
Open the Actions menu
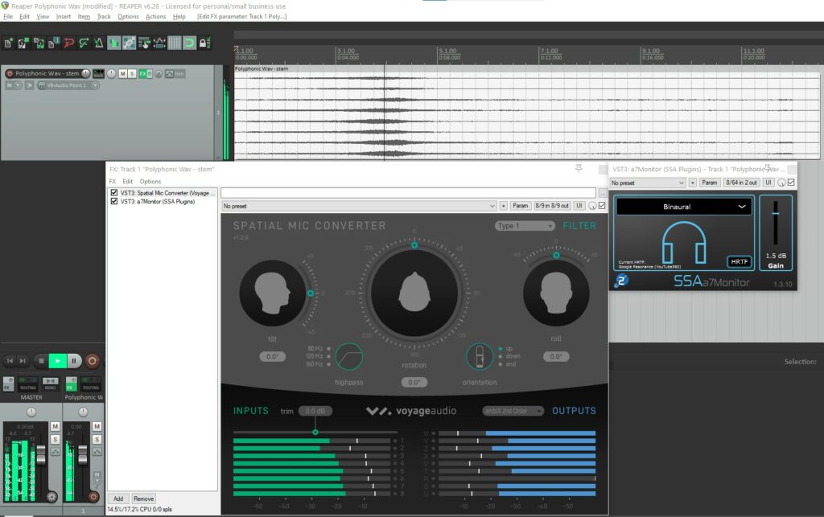click(155, 16)
